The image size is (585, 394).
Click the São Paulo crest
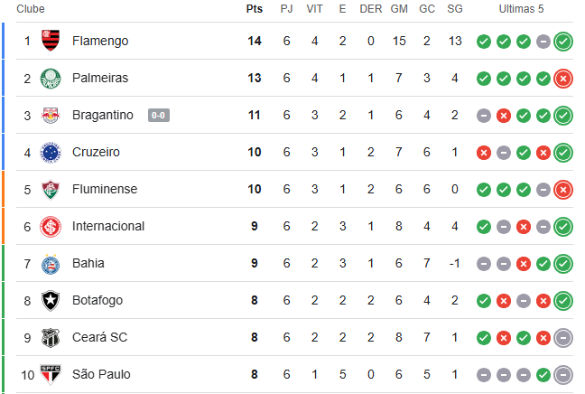[51, 375]
